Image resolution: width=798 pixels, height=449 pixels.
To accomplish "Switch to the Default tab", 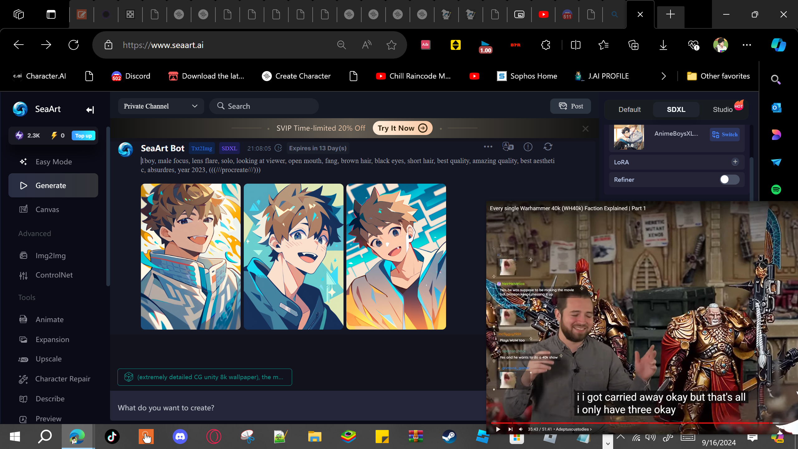I will click(x=629, y=109).
